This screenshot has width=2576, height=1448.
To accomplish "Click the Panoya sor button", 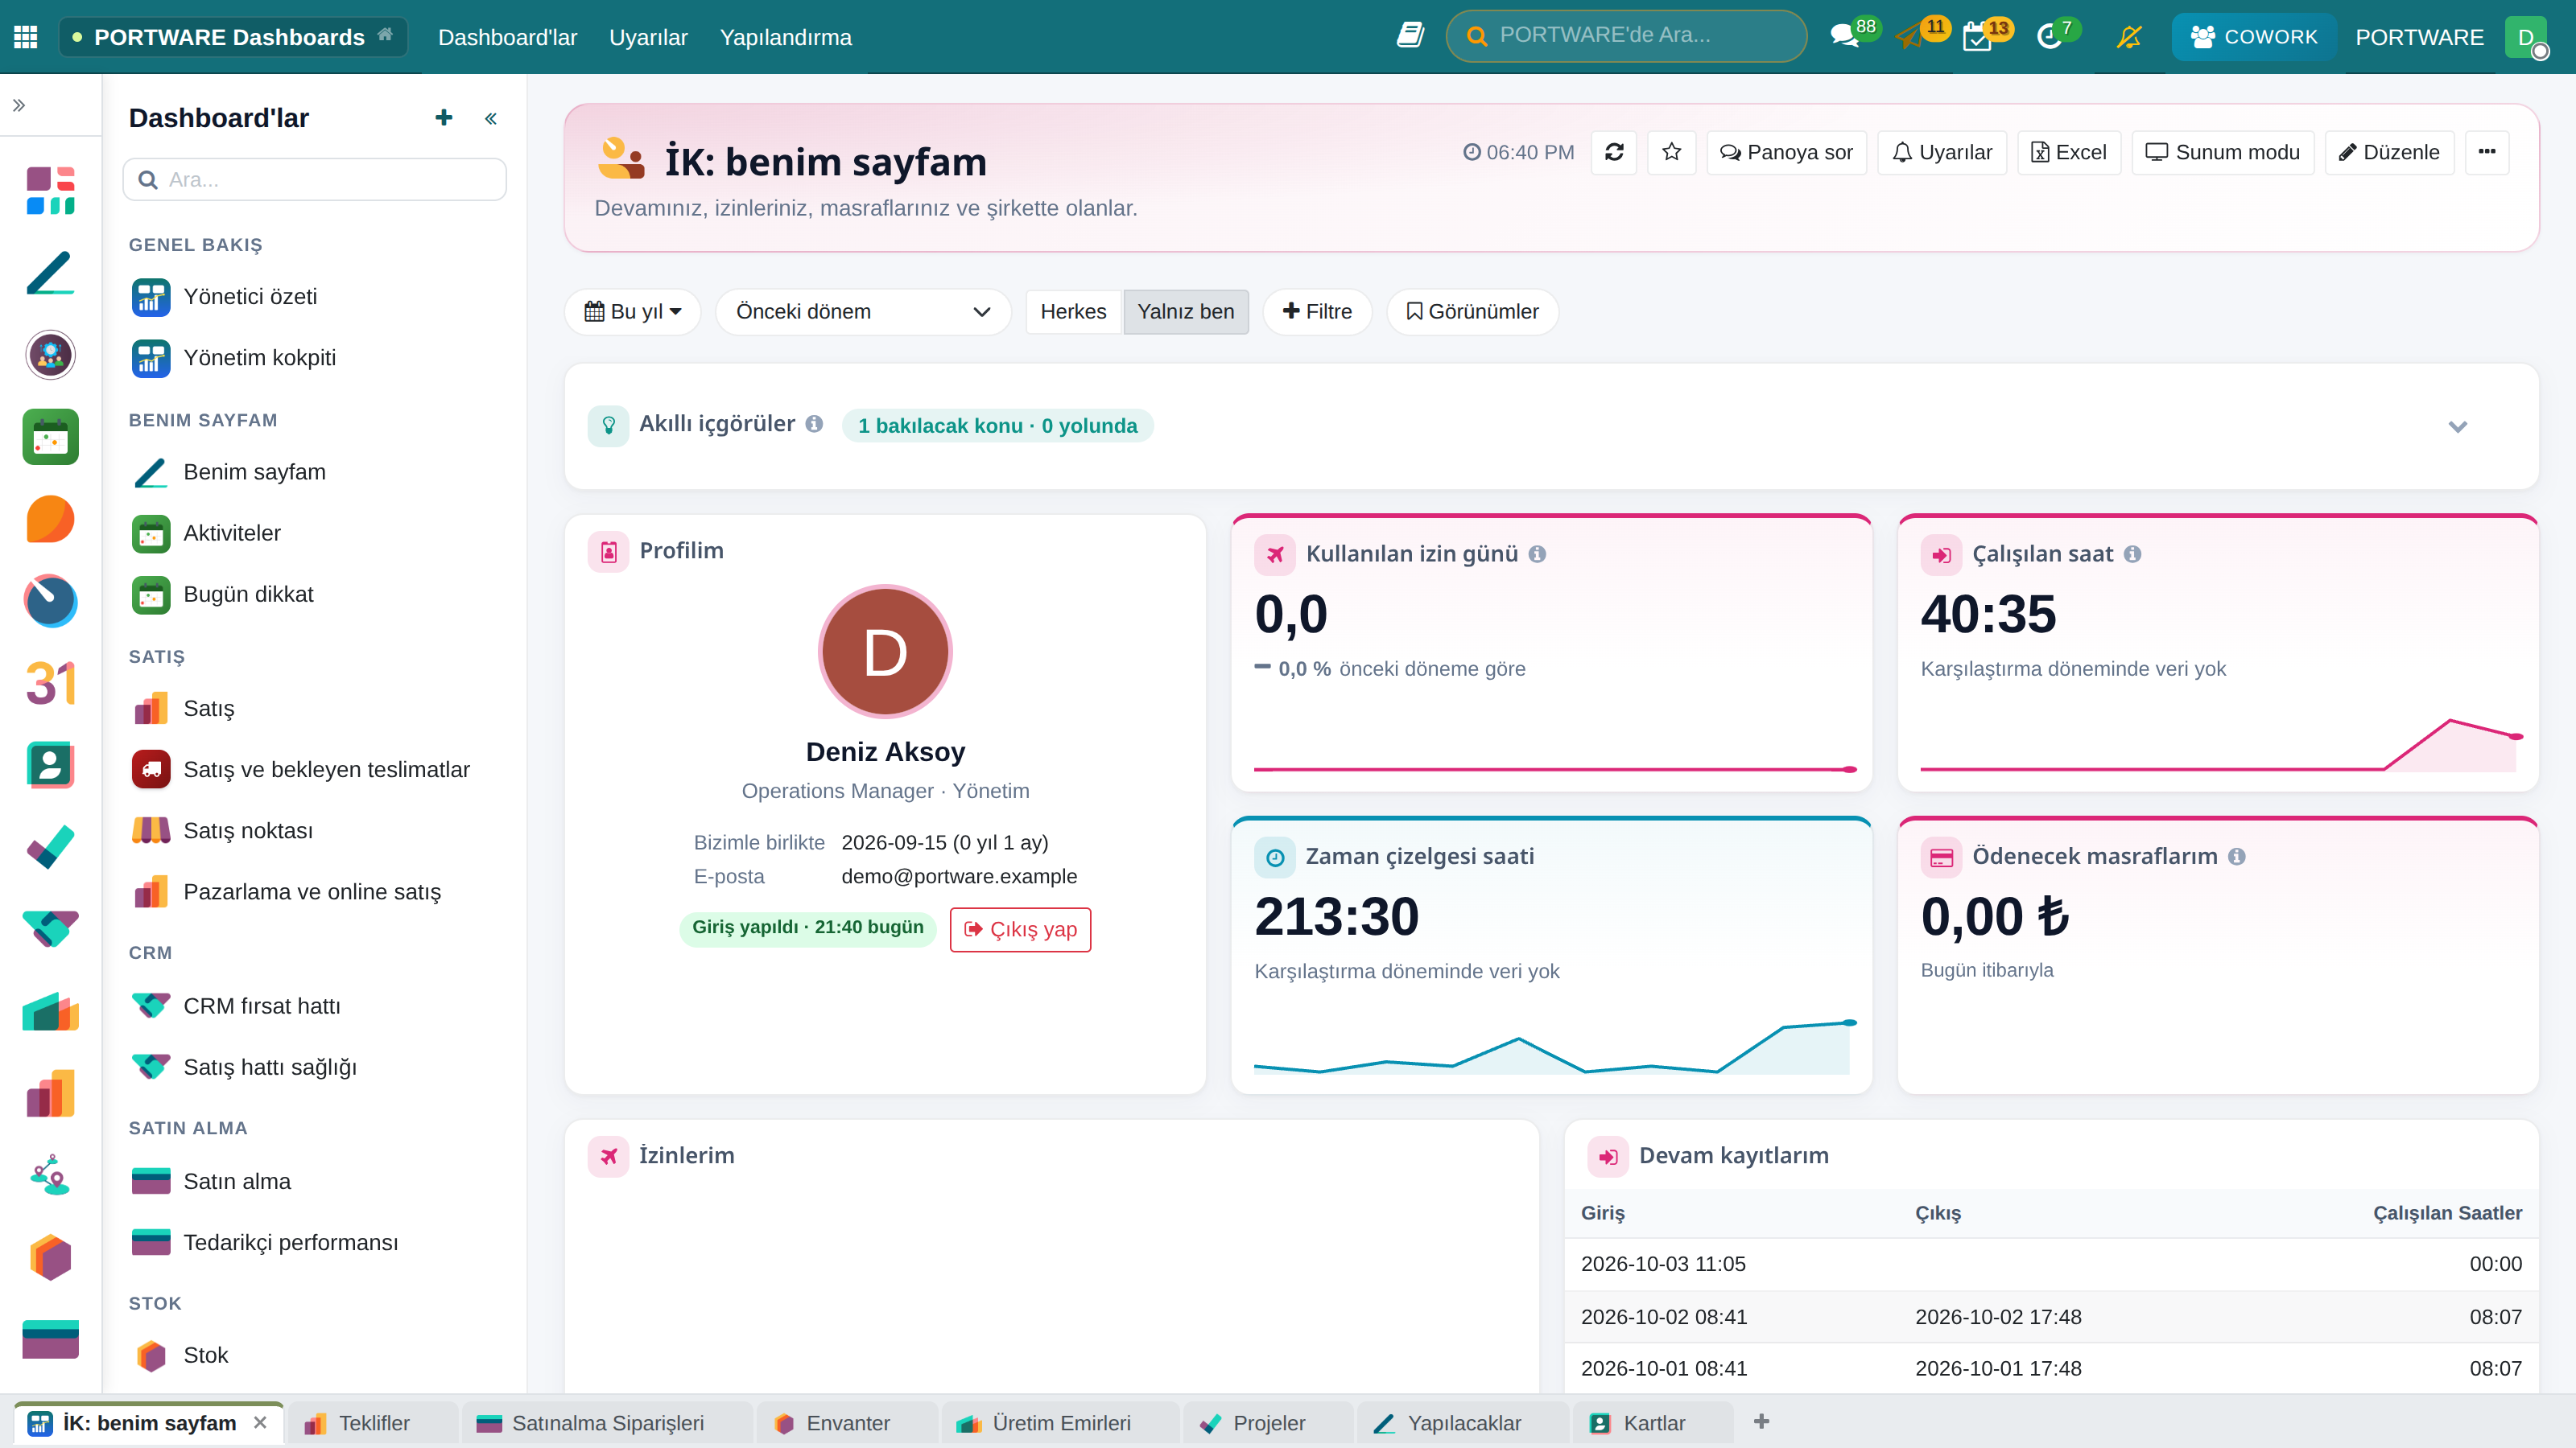I will [1786, 152].
